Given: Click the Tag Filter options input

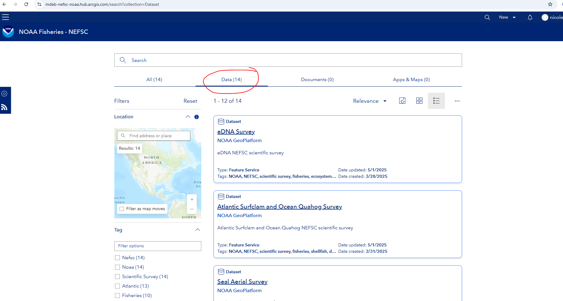Looking at the screenshot, I should tap(158, 246).
